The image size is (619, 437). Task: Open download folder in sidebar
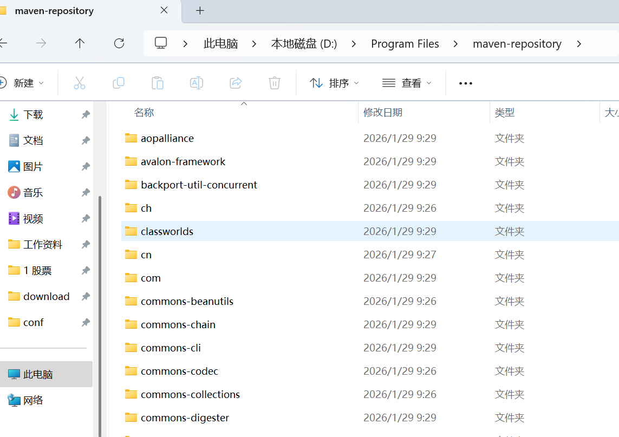[x=46, y=296]
